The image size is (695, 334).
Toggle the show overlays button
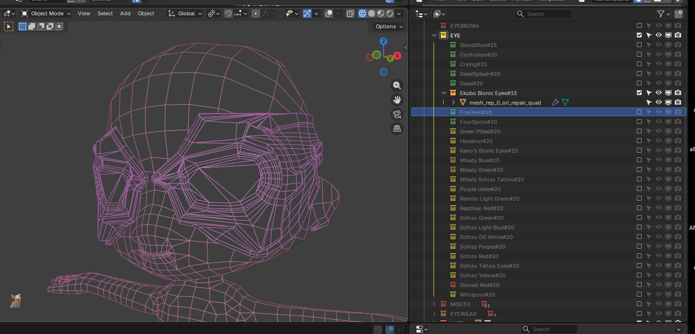[329, 13]
